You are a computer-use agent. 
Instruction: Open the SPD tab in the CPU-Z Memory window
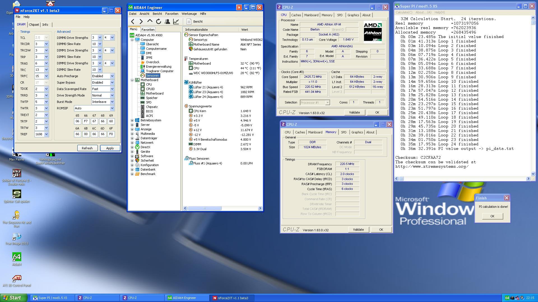pyautogui.click(x=344, y=132)
